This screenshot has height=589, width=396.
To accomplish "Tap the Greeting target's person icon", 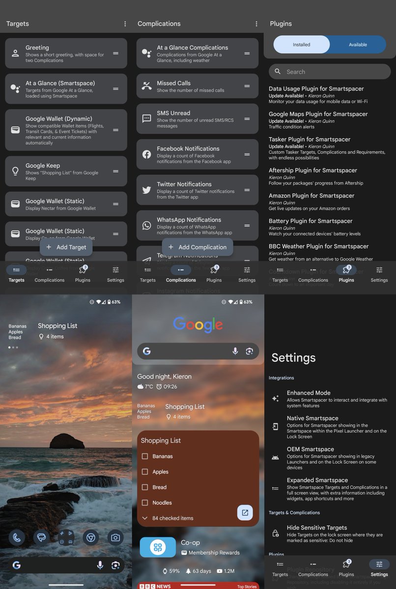I will click(15, 53).
